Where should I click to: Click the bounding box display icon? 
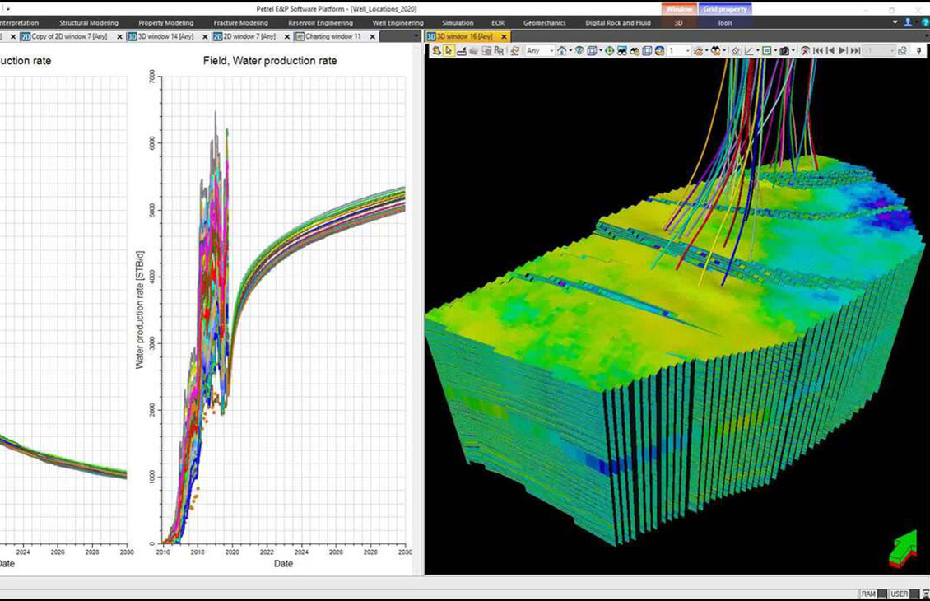point(593,49)
